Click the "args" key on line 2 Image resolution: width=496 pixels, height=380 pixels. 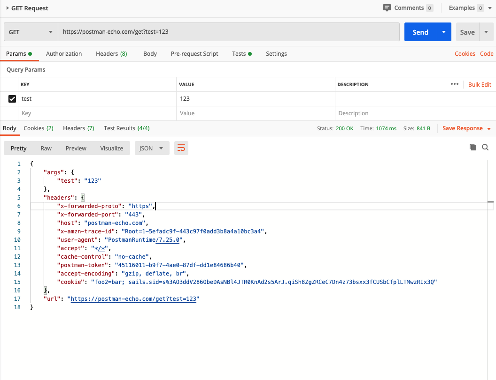click(54, 172)
